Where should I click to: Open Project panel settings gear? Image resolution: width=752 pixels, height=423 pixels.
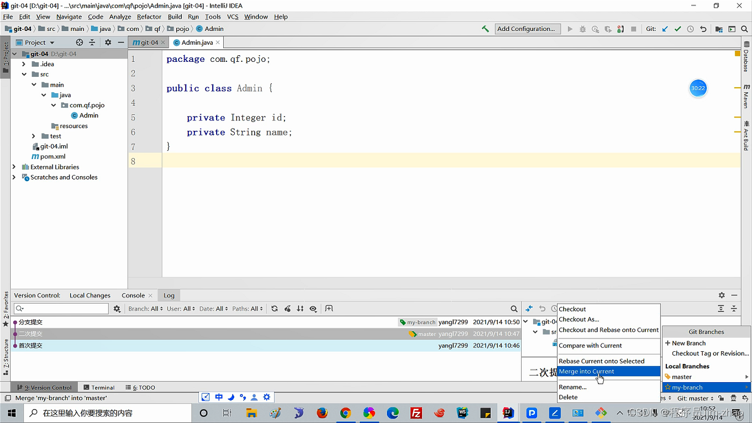108,43
